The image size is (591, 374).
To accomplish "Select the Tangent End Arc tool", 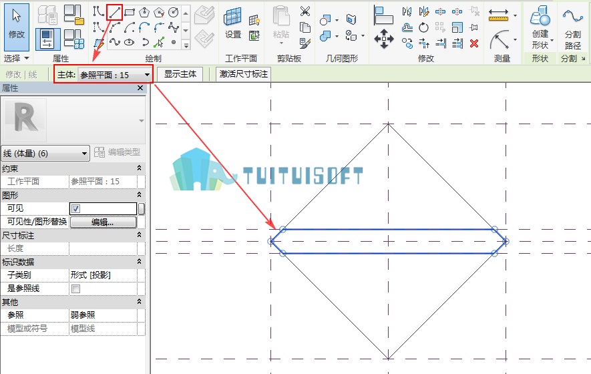I will [144, 27].
